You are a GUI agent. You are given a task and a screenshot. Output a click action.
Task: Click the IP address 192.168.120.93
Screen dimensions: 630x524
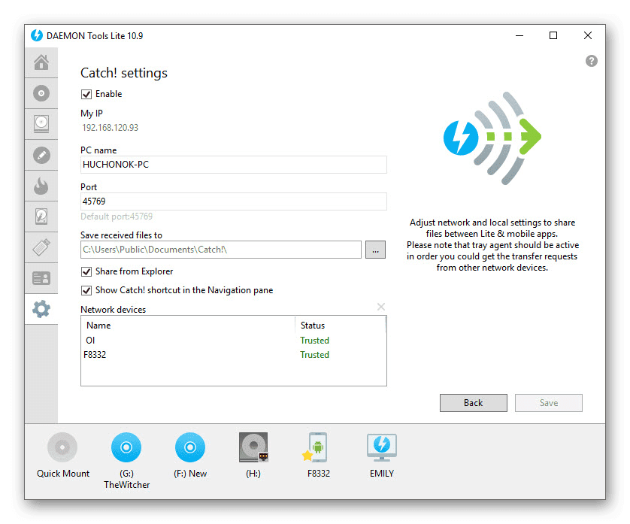(110, 128)
